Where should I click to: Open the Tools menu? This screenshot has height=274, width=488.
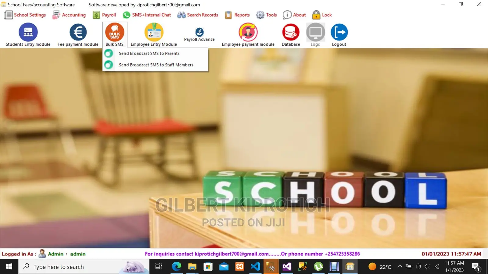267,15
